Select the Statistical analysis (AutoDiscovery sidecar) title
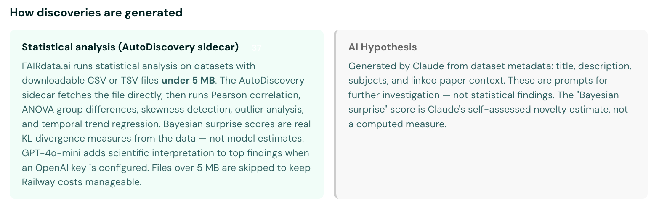The height and width of the screenshot is (205, 659). [130, 47]
